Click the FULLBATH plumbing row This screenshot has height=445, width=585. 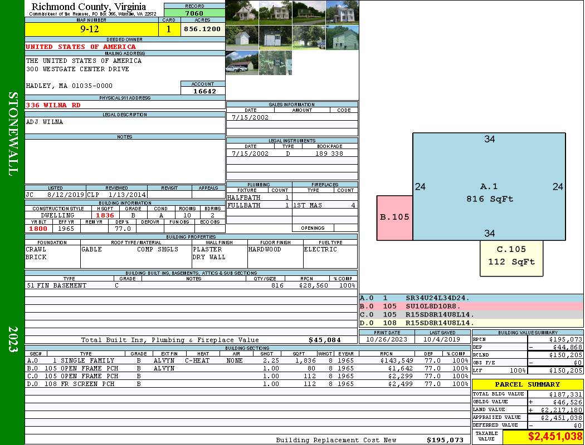(x=259, y=205)
